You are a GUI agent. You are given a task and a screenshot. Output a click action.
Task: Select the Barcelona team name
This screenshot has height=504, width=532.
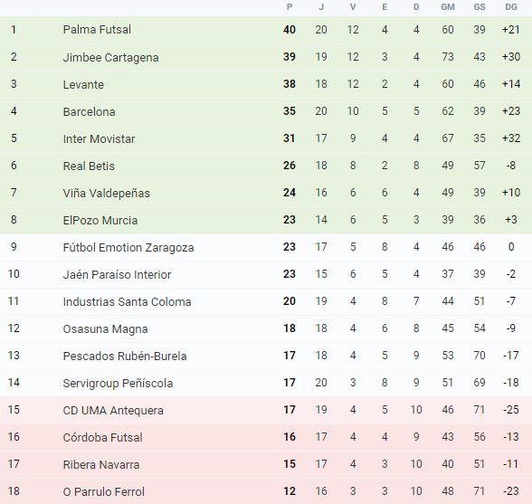coord(89,111)
